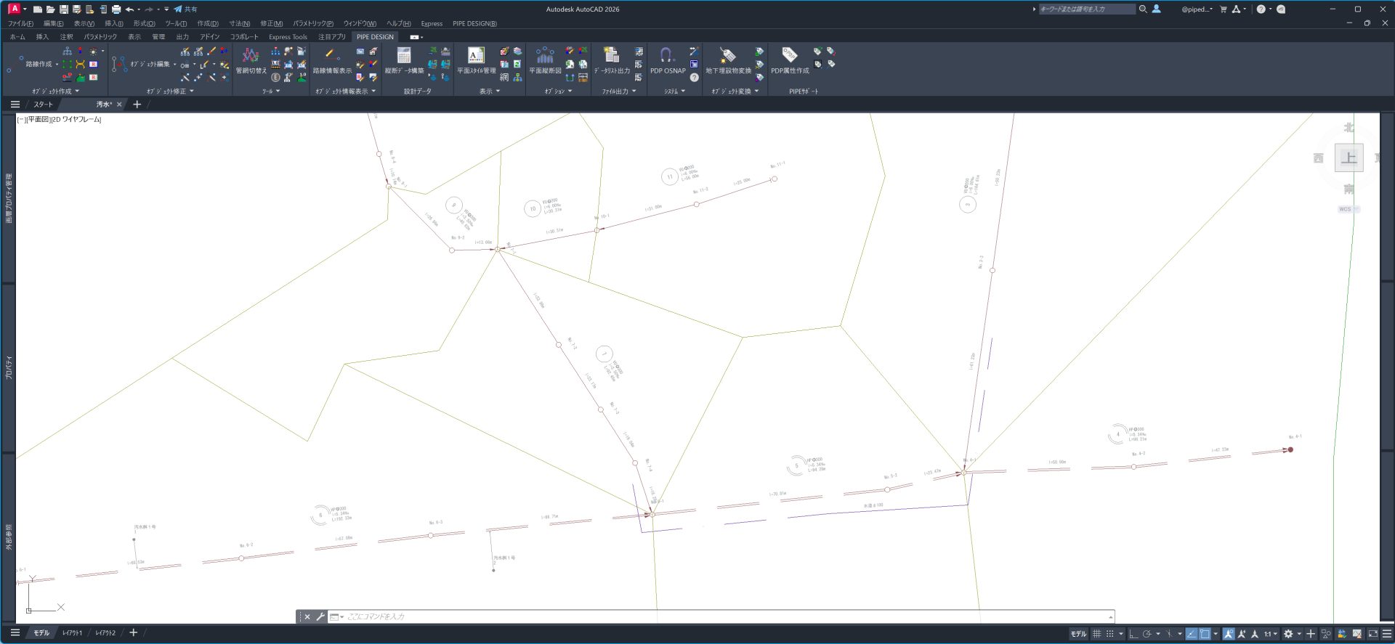This screenshot has height=644, width=1395.
Task: Open the PIPE DESIGN(B) menu
Action: (474, 23)
